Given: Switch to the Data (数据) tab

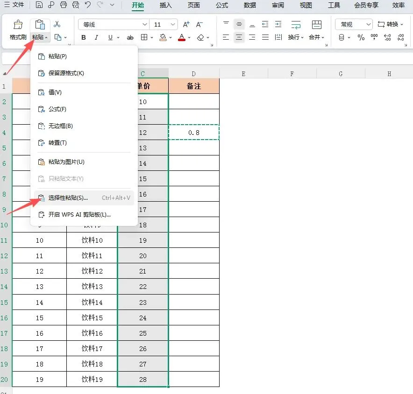Looking at the screenshot, I should tap(249, 5).
